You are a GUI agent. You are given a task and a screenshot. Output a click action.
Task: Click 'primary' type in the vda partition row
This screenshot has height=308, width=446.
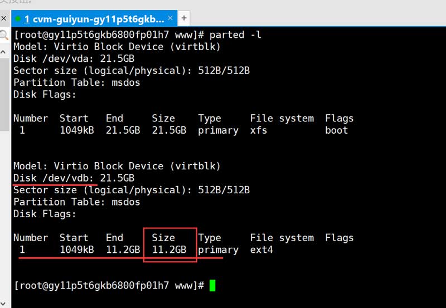(x=218, y=130)
